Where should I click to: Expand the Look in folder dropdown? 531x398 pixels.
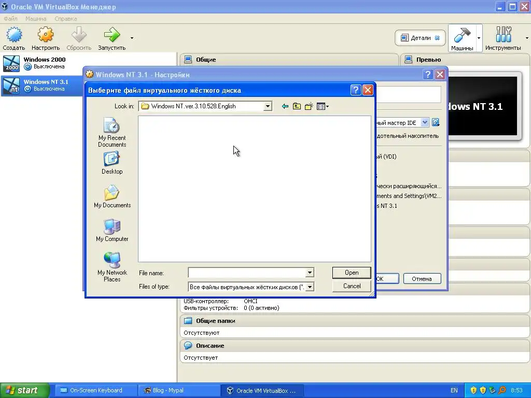[x=268, y=106]
